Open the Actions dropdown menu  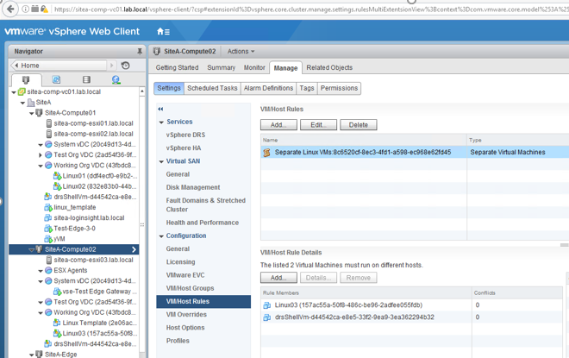click(x=241, y=52)
